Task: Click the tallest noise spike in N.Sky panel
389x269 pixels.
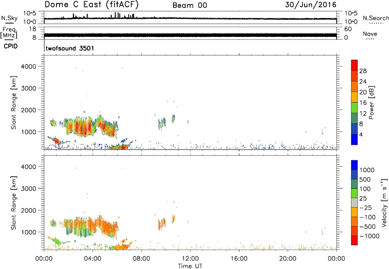Action: click(x=115, y=15)
